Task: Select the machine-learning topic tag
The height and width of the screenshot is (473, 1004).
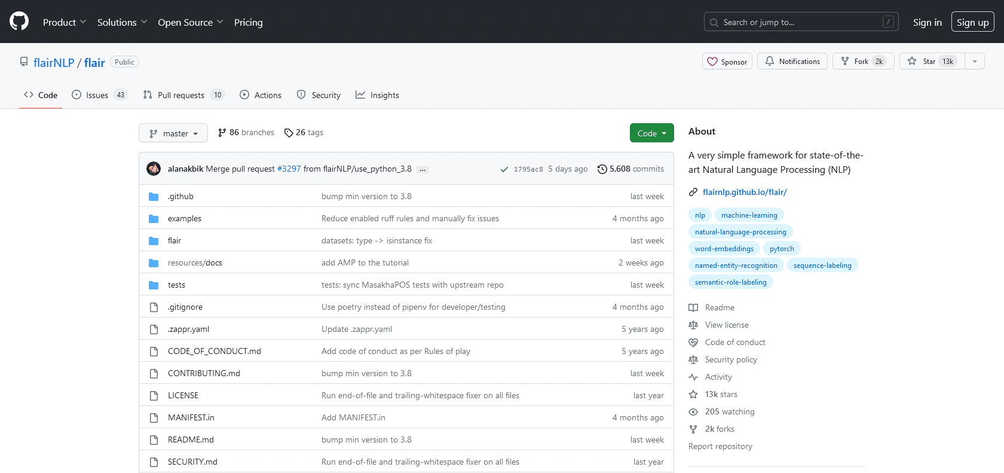Action: pos(749,215)
